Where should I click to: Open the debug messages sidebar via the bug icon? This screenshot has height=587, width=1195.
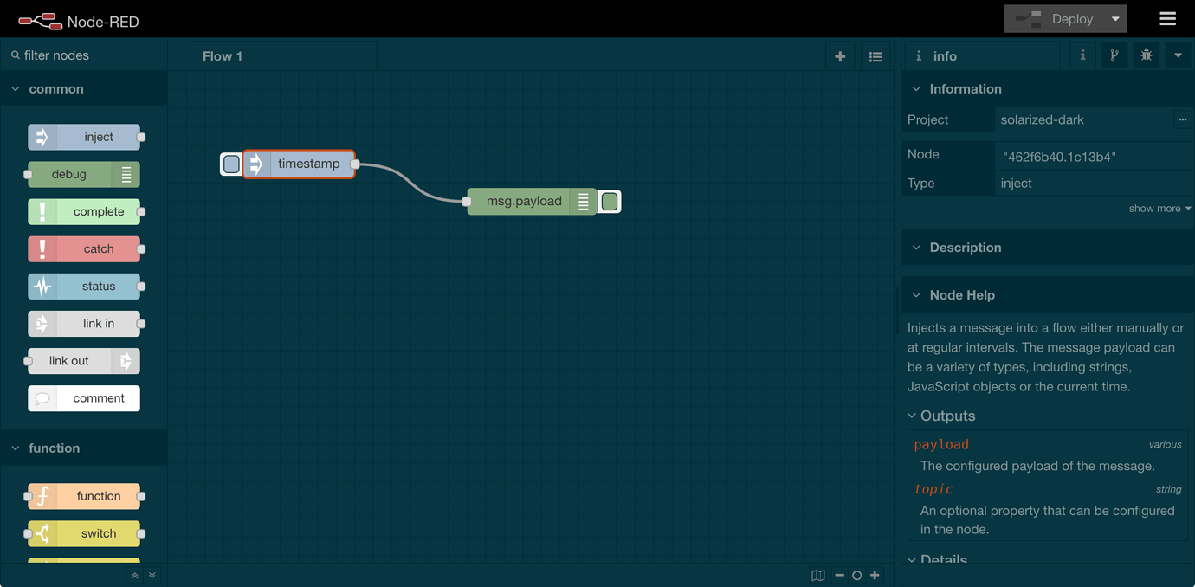[x=1146, y=55]
